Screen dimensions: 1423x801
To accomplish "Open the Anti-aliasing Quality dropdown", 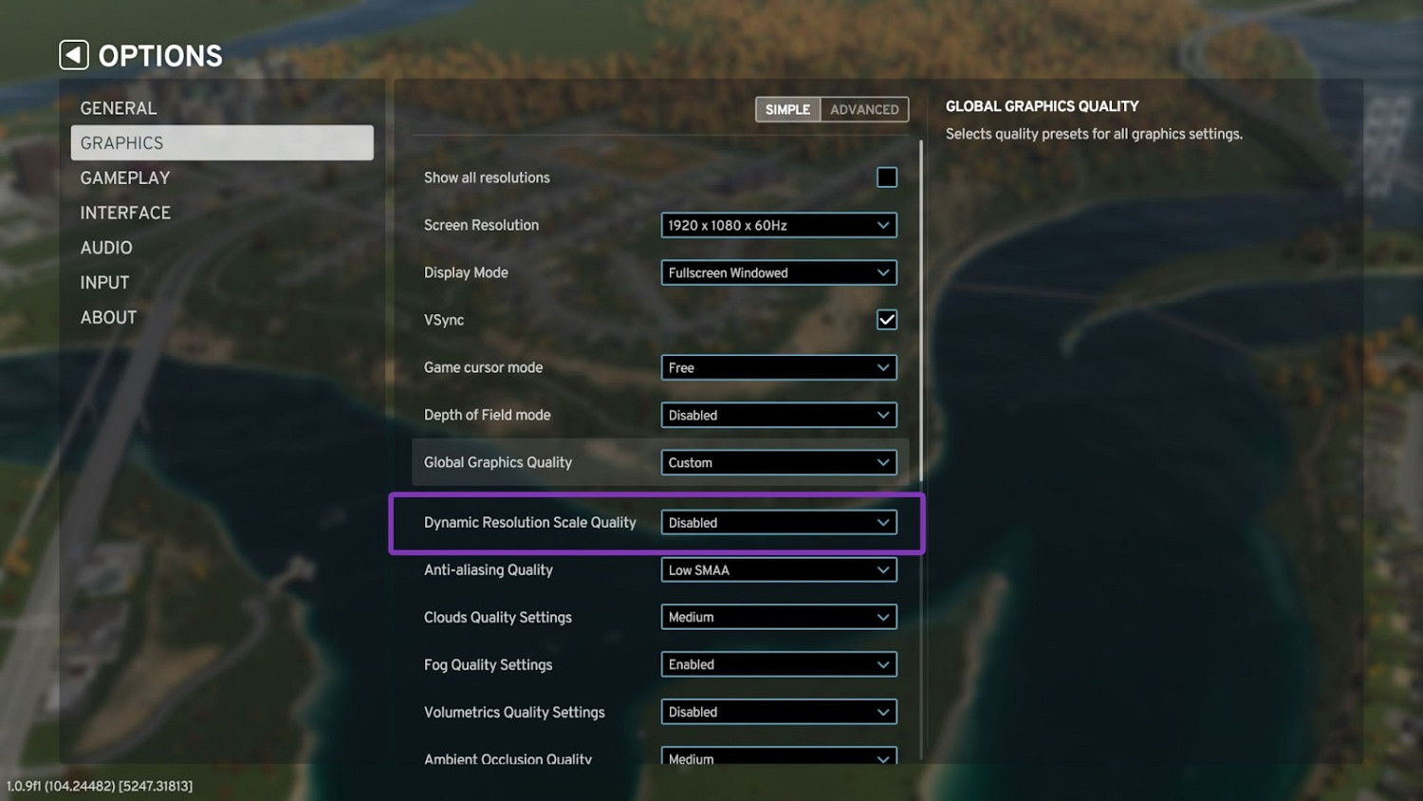I will pyautogui.click(x=778, y=569).
